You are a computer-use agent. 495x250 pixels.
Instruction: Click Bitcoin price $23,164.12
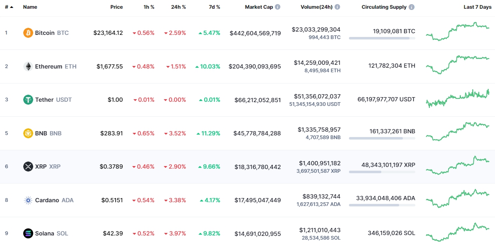pos(108,33)
